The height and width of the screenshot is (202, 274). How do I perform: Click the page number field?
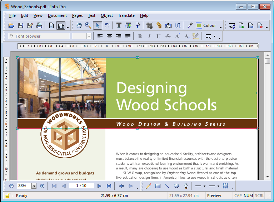click(81, 186)
